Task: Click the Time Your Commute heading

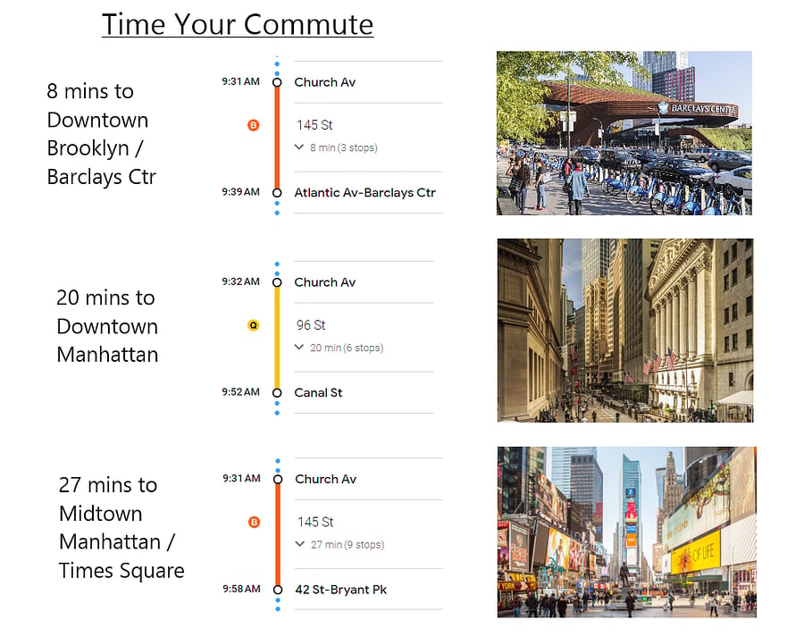Action: [x=238, y=24]
